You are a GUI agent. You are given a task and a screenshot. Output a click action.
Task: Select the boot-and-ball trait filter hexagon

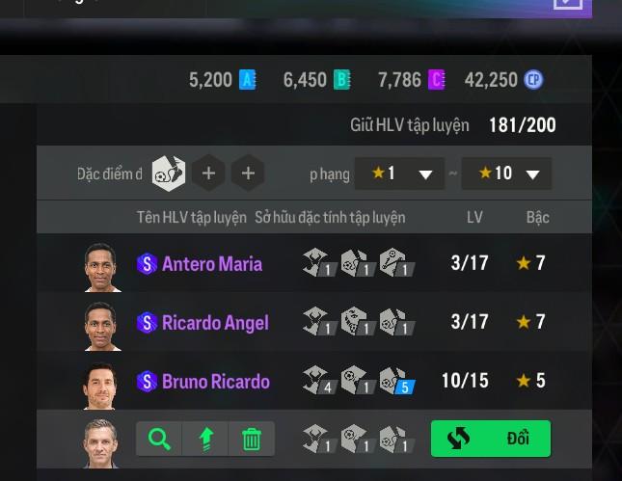(169, 174)
